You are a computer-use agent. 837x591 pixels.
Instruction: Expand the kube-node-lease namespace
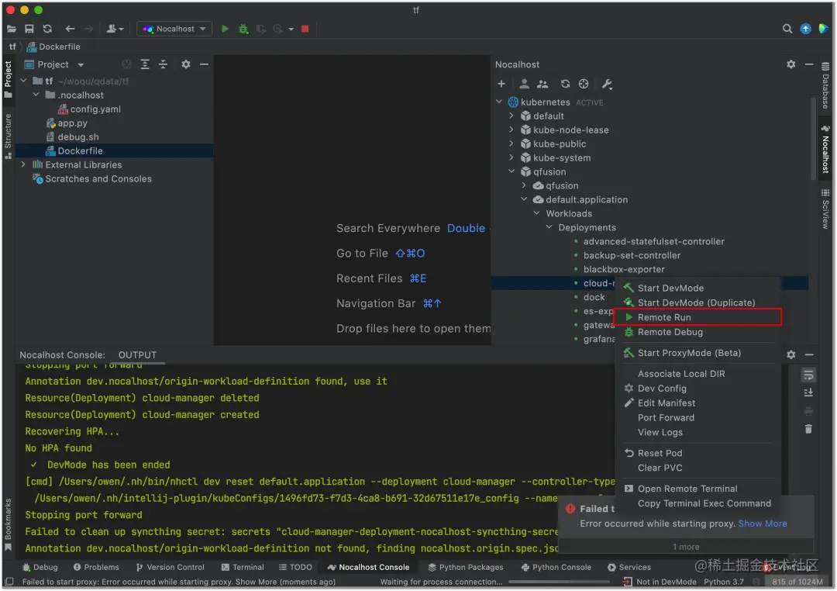[511, 130]
